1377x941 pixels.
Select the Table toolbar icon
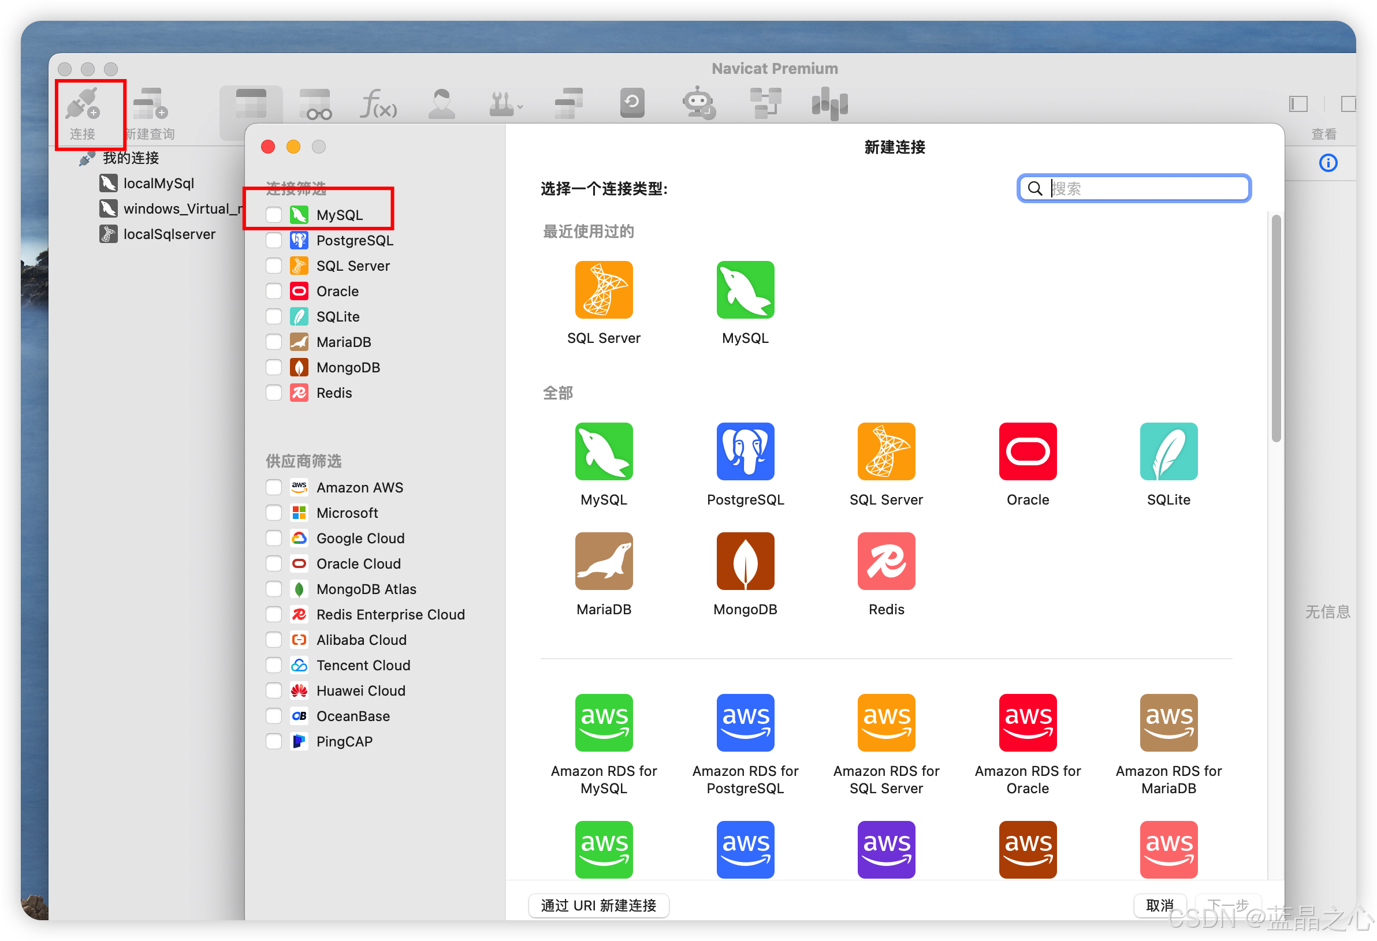tap(251, 104)
